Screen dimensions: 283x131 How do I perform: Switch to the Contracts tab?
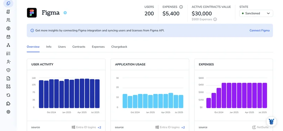coord(79,47)
